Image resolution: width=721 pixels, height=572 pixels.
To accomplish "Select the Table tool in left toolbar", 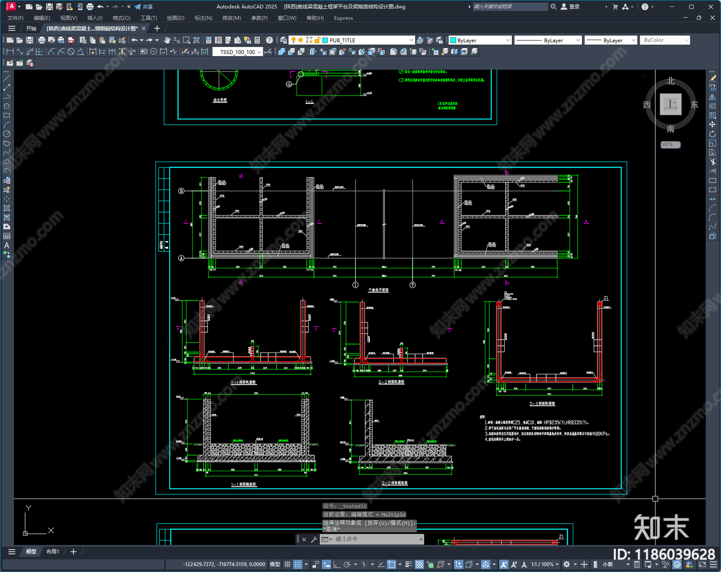I will click(x=7, y=236).
